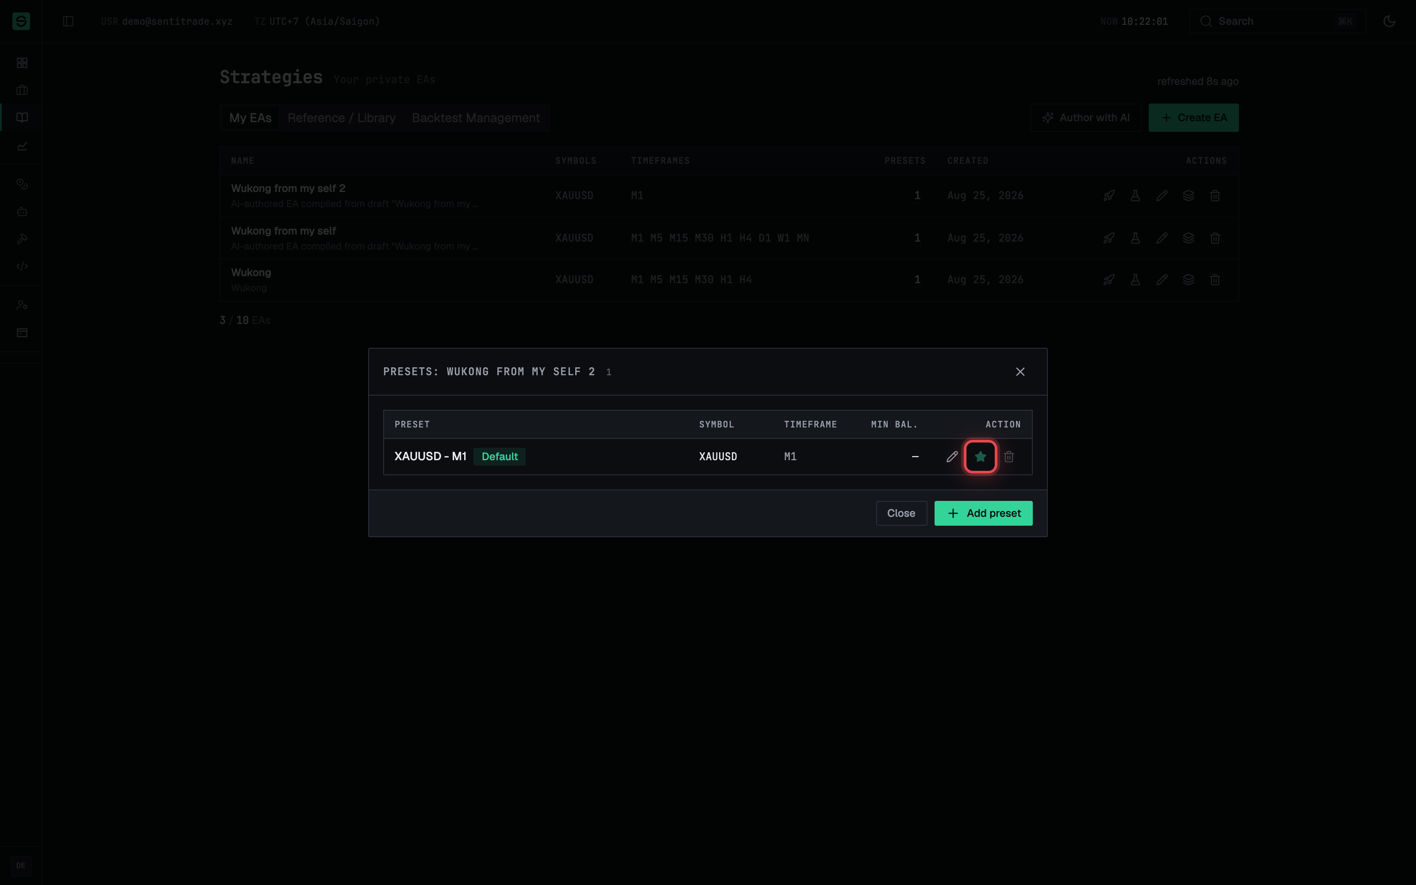The height and width of the screenshot is (885, 1416).
Task: Click the Create EA button
Action: 1193,118
